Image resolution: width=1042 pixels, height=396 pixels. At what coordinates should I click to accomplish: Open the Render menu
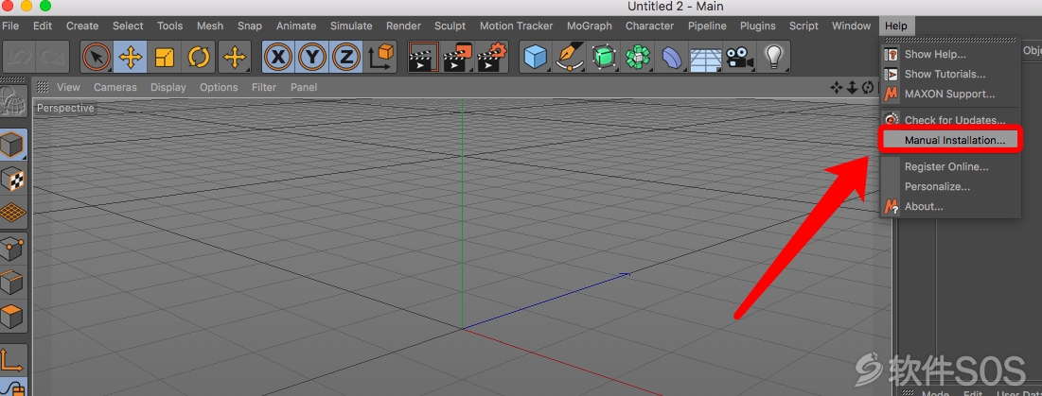pyautogui.click(x=403, y=26)
